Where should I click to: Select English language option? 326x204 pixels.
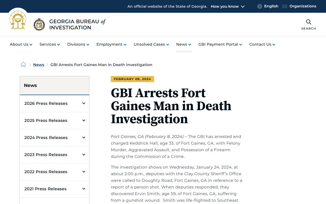point(271,6)
